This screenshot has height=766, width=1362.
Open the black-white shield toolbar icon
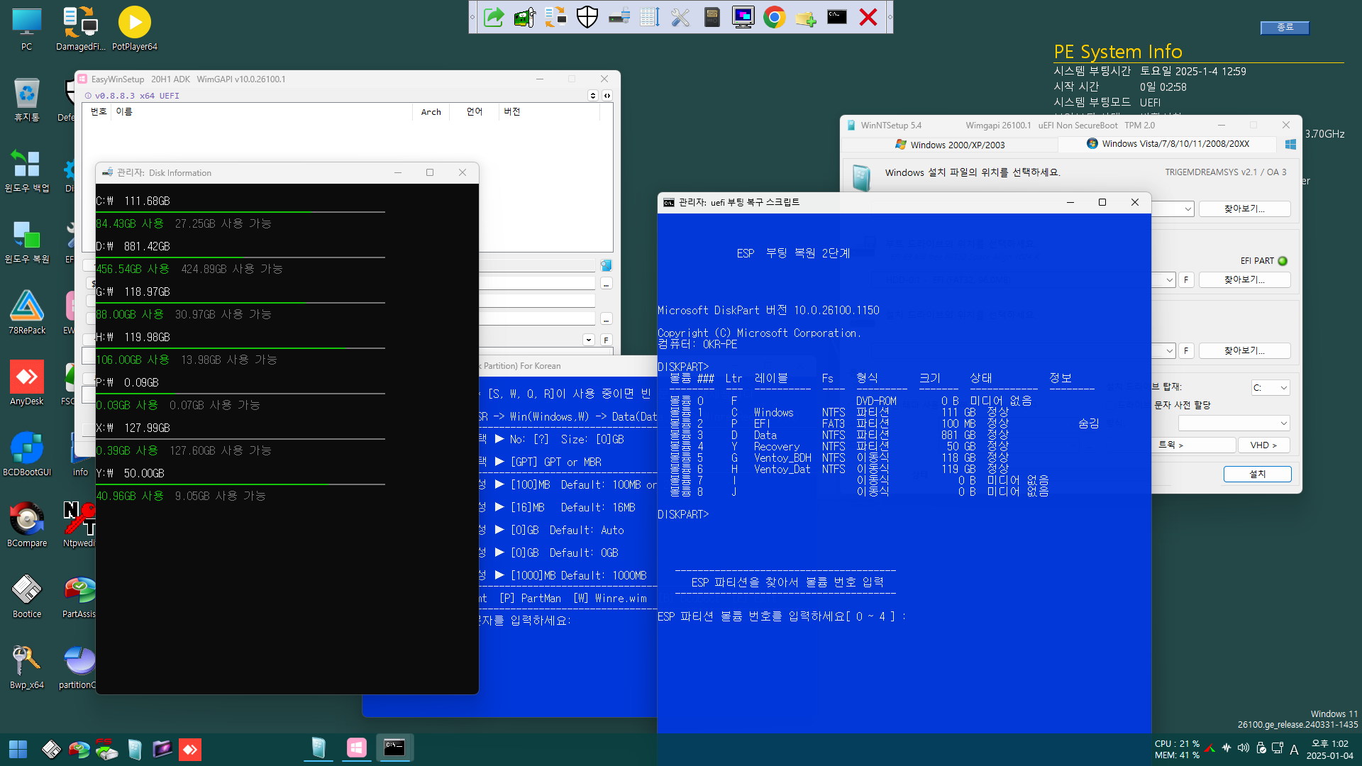click(587, 17)
